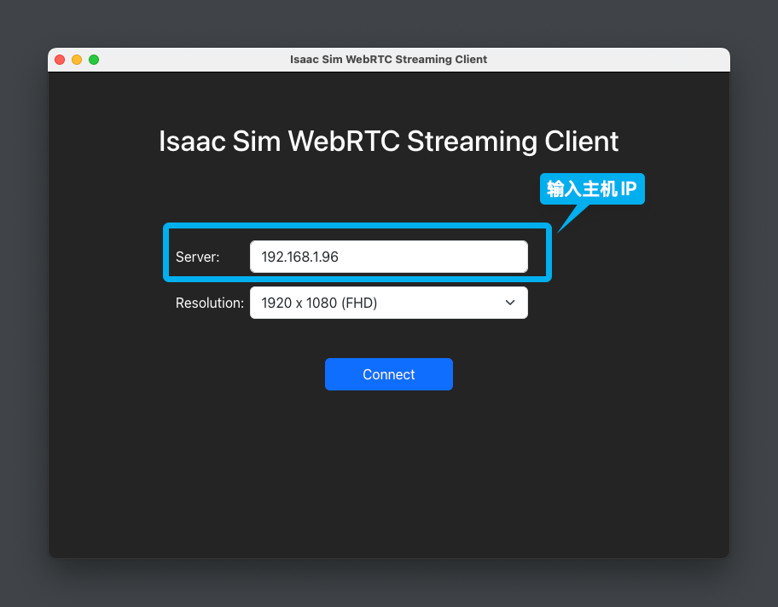Minimize the window with the yellow button
Image resolution: width=778 pixels, height=607 pixels.
point(77,60)
